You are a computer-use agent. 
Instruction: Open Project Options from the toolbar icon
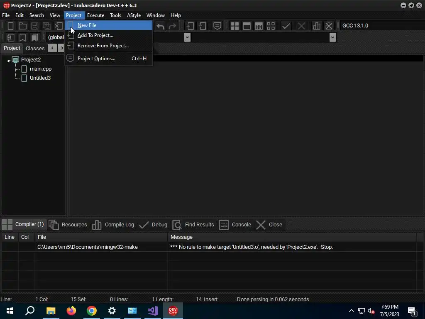[217, 26]
